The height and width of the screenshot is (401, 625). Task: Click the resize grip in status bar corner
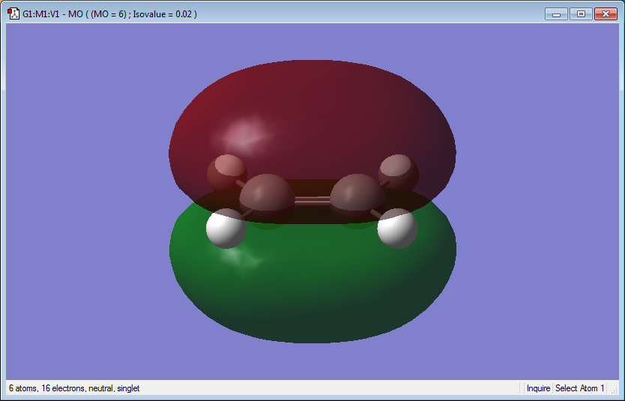[x=615, y=391]
